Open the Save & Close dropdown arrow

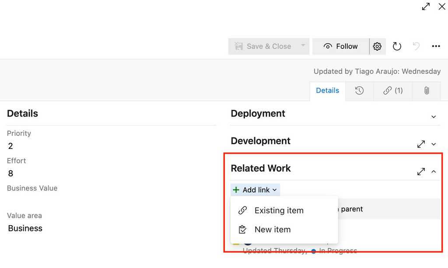click(x=303, y=46)
